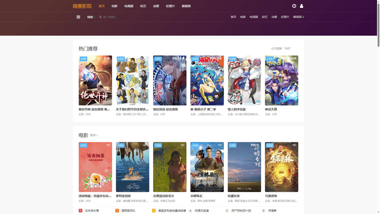Screen dimensions: 380x214
Task: Open the 怪人的沙拉碗 poster thumbnail
Action: [x=244, y=80]
